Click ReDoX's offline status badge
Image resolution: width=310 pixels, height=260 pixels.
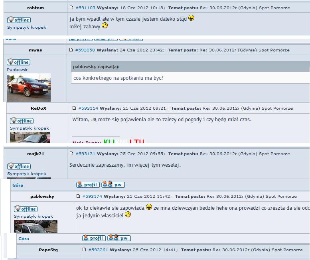tap(22, 121)
